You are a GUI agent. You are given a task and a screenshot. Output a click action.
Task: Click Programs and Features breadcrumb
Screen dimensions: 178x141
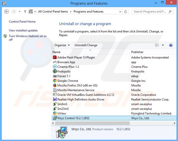pos(88,12)
